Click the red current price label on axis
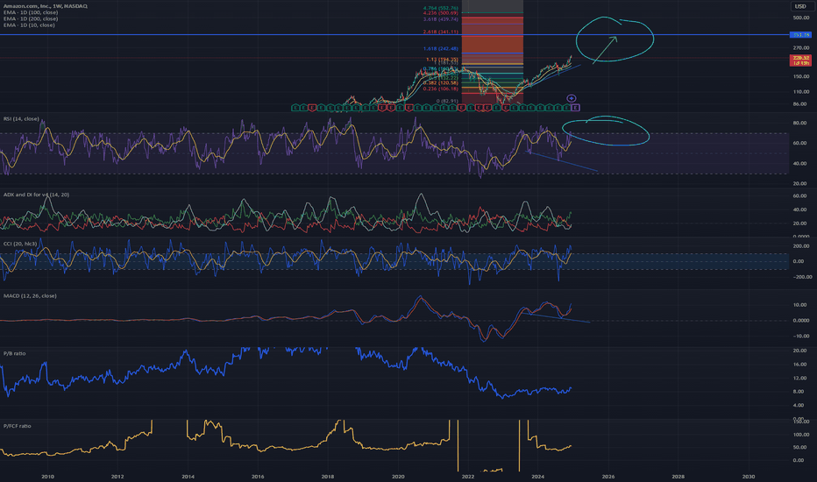Screen dimensions: 817x482 [800, 60]
